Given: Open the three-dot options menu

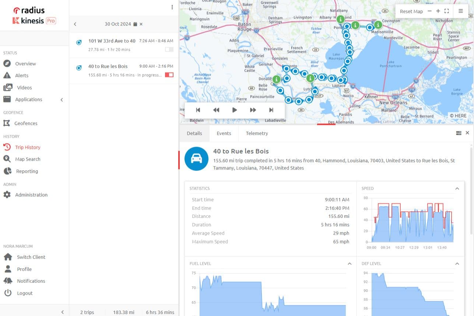Looking at the screenshot, I should point(172,7).
